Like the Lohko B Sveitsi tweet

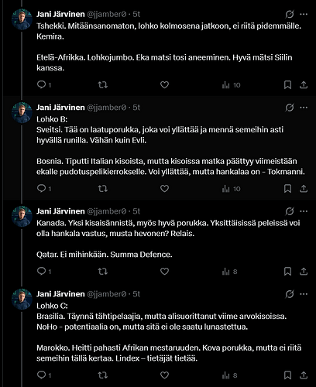pyautogui.click(x=164, y=189)
